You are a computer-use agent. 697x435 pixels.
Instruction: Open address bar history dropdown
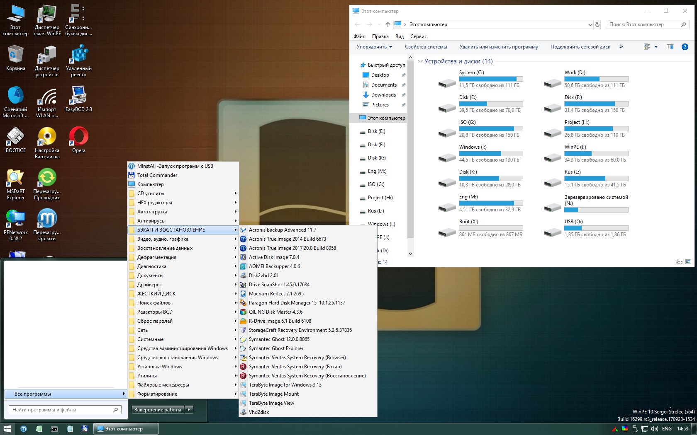(x=590, y=24)
